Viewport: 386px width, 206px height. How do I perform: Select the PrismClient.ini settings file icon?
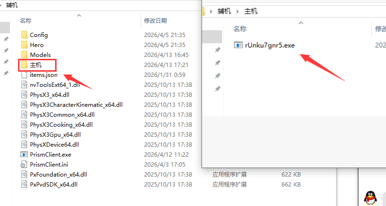point(24,164)
